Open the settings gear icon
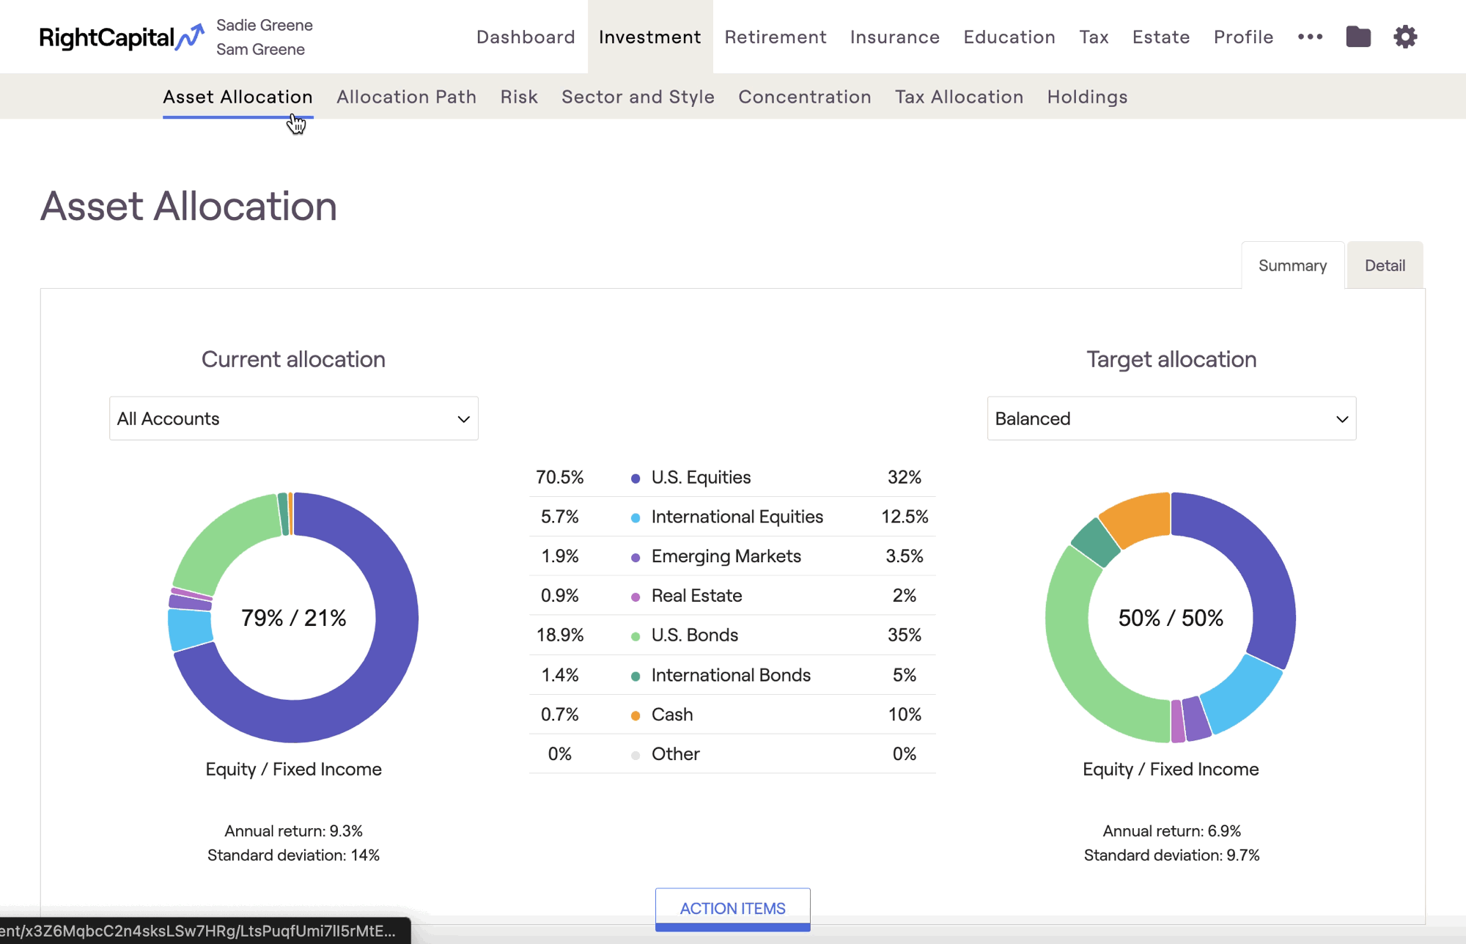The width and height of the screenshot is (1466, 944). click(x=1404, y=37)
